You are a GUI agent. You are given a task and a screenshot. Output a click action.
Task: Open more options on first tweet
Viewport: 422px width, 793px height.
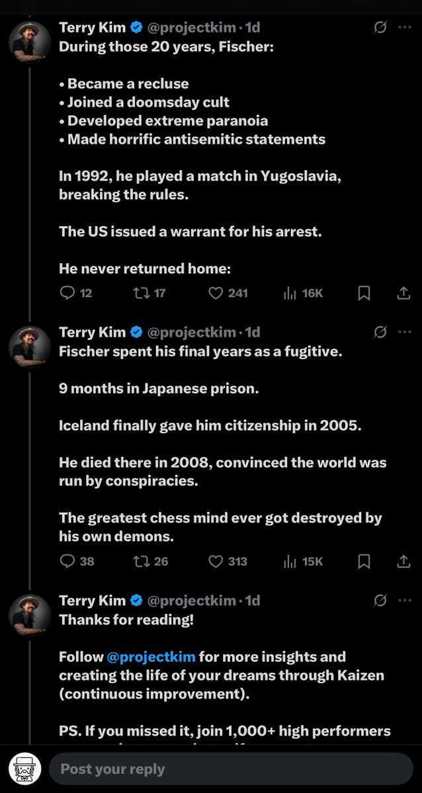[x=405, y=28]
